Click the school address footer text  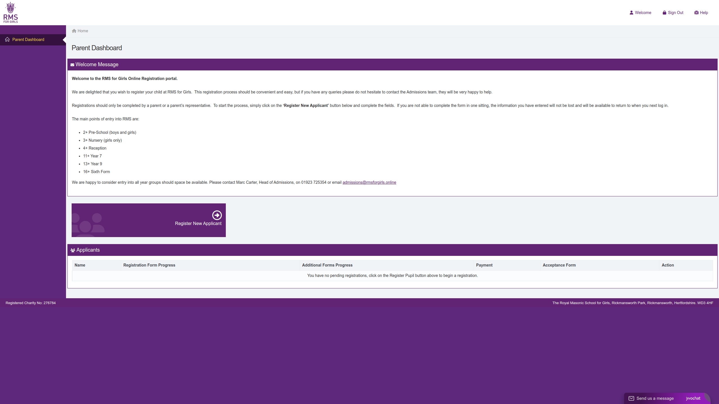click(x=633, y=303)
